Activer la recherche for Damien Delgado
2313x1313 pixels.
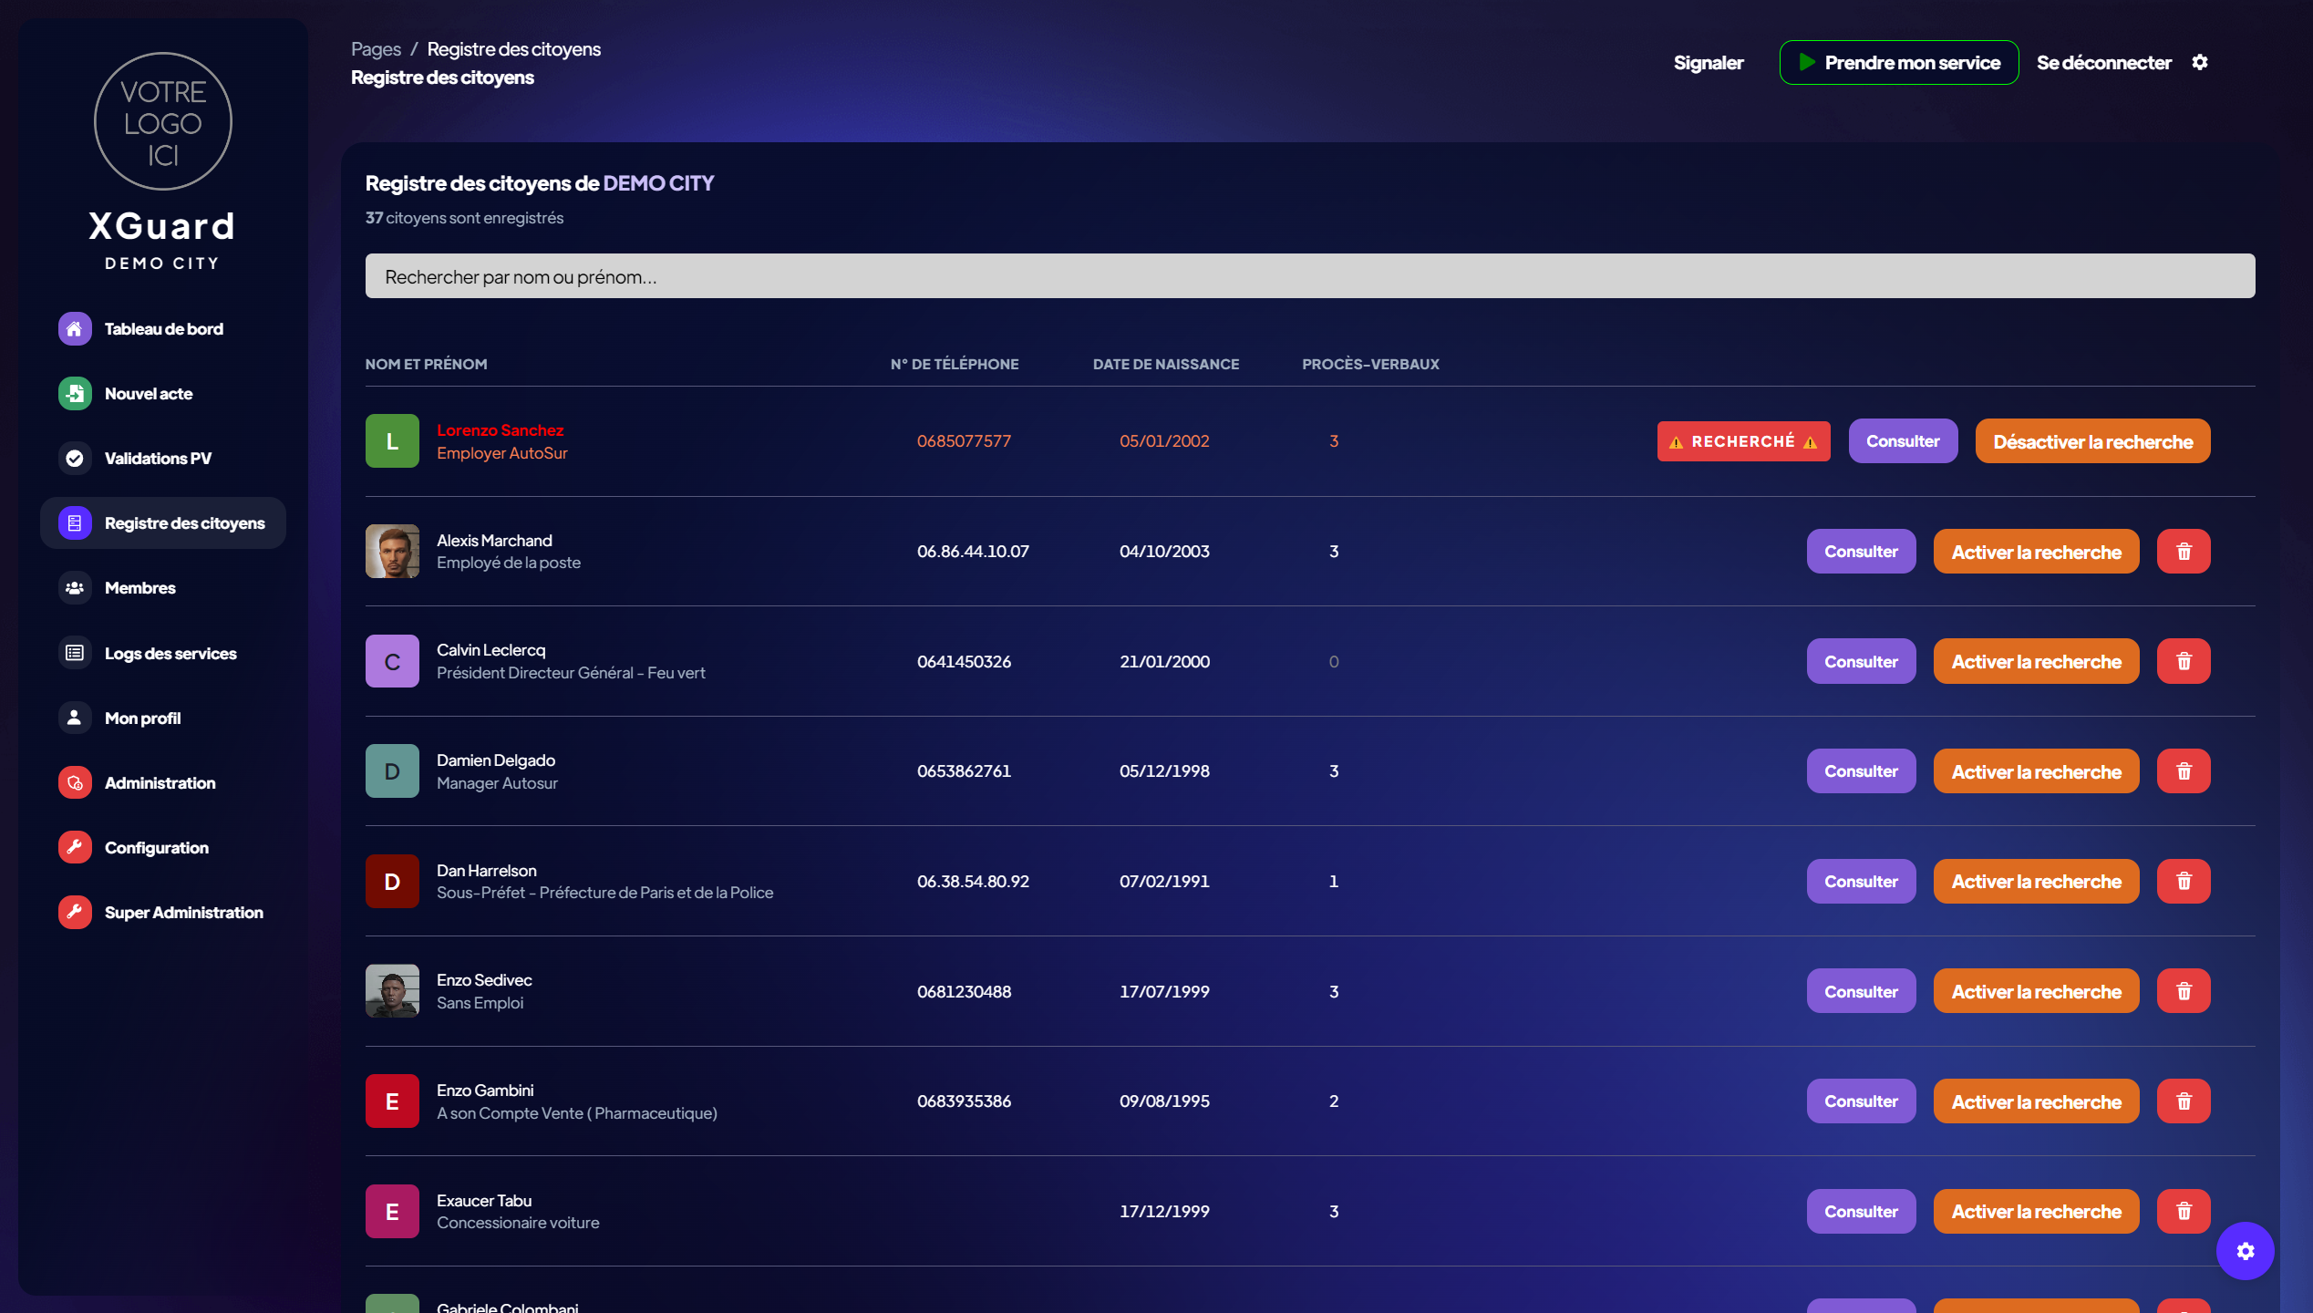[2036, 771]
